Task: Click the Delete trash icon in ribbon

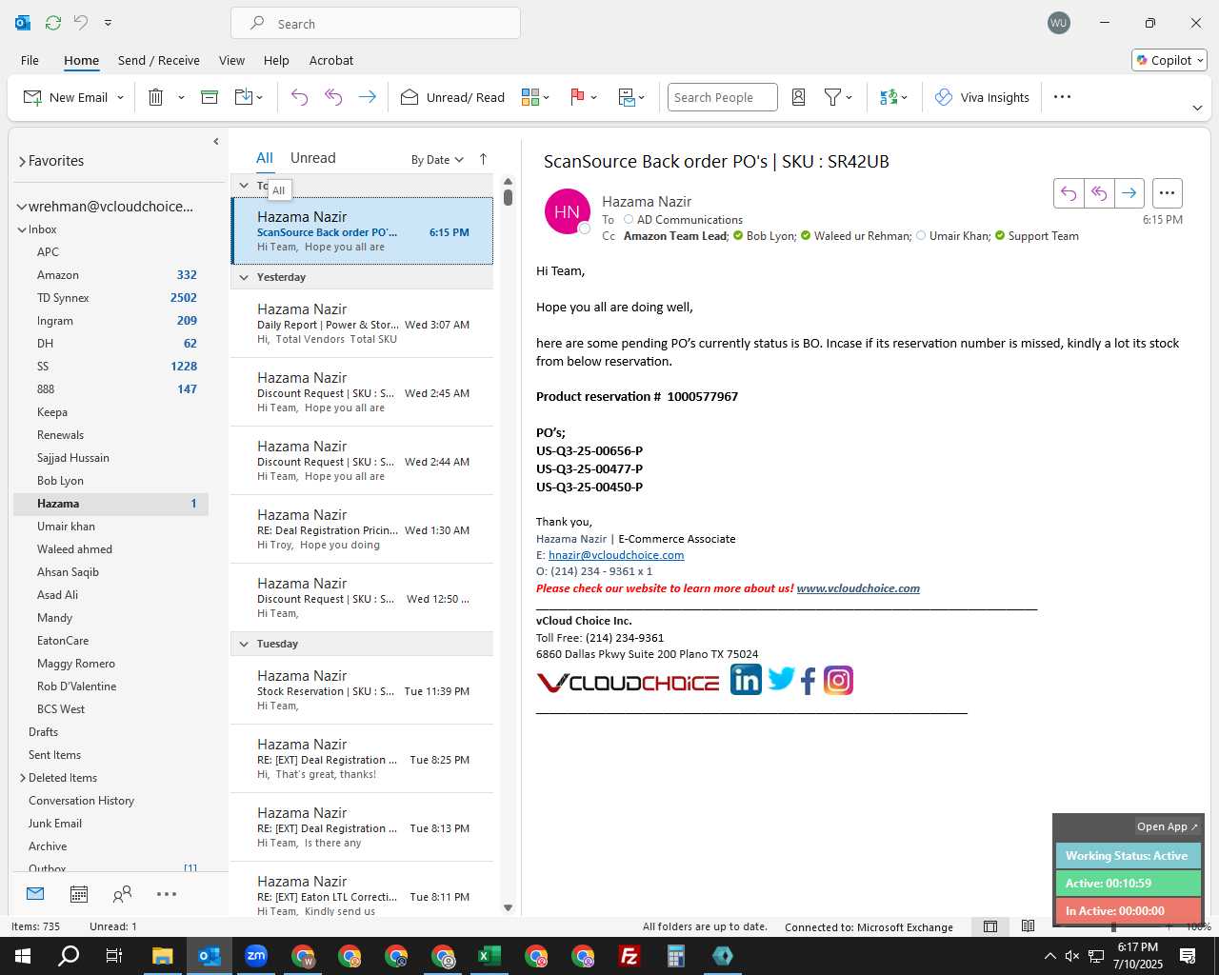Action: pyautogui.click(x=156, y=97)
